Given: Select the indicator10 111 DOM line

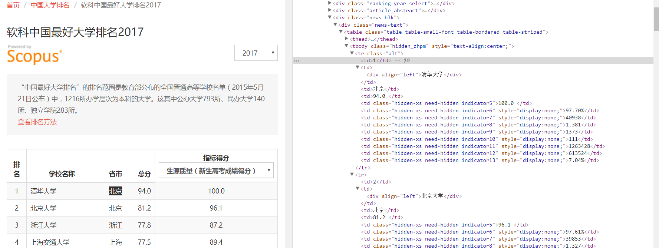Looking at the screenshot, I should (477, 139).
